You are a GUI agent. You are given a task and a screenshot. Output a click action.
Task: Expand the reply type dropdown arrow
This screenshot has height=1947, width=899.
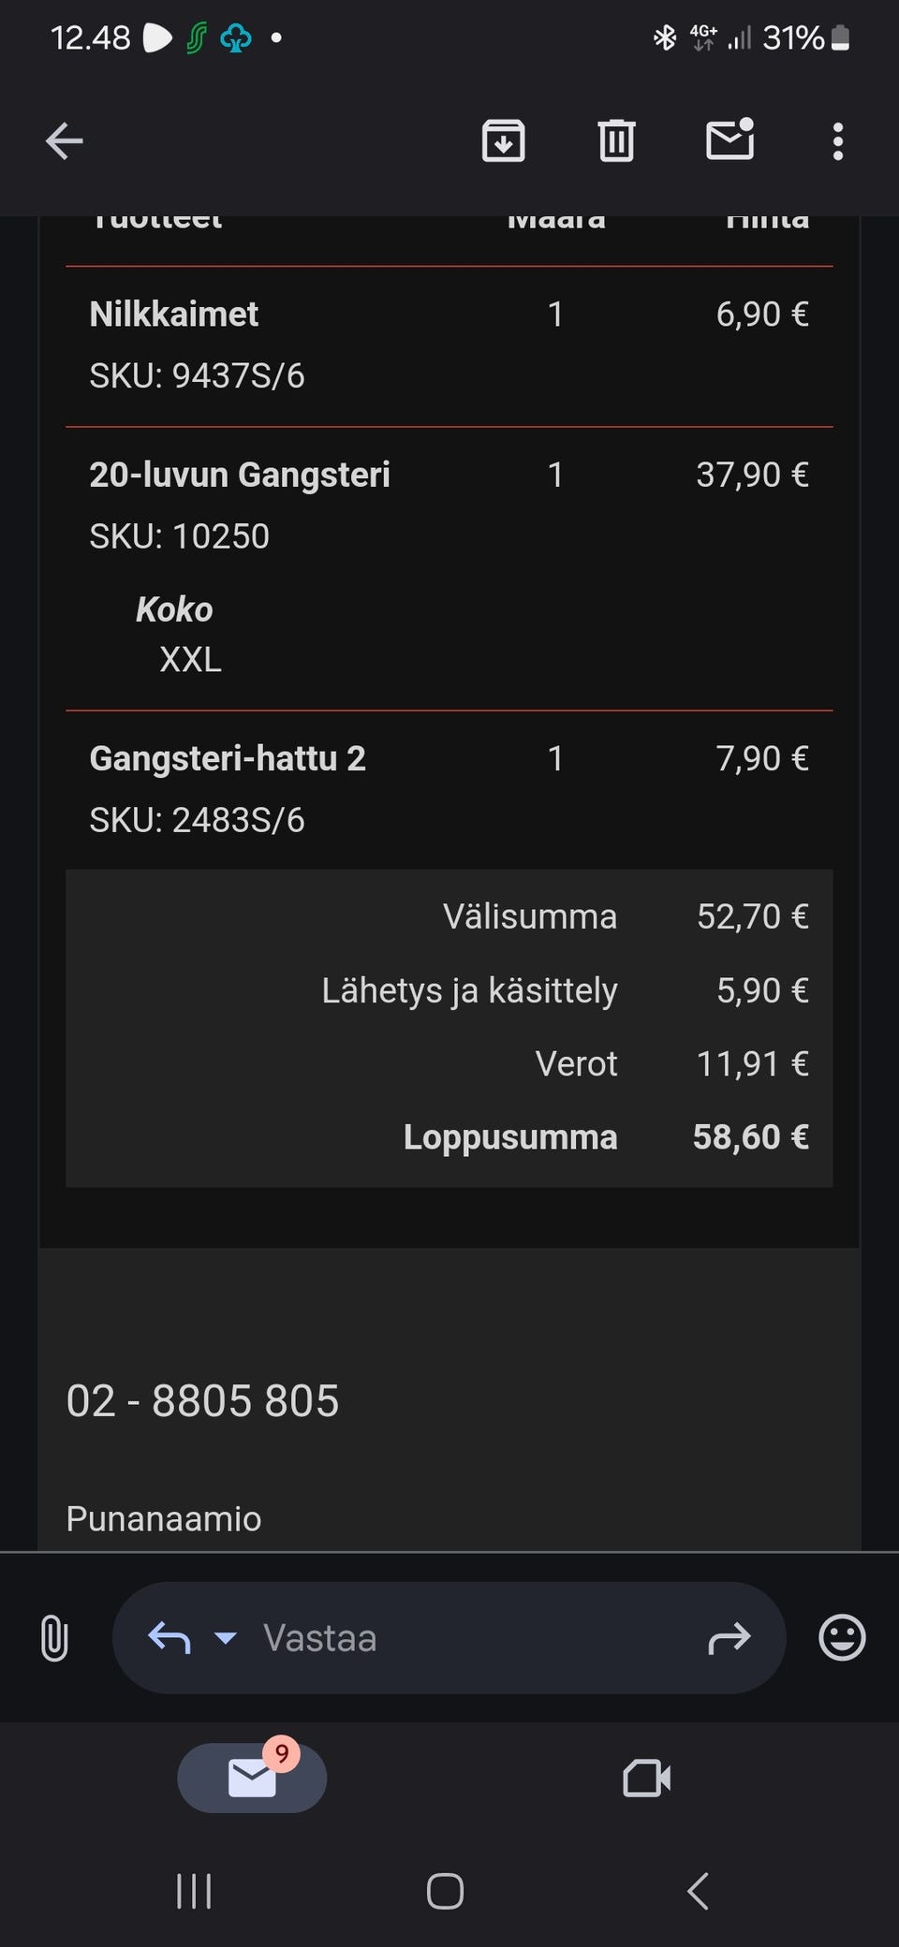click(x=225, y=1638)
